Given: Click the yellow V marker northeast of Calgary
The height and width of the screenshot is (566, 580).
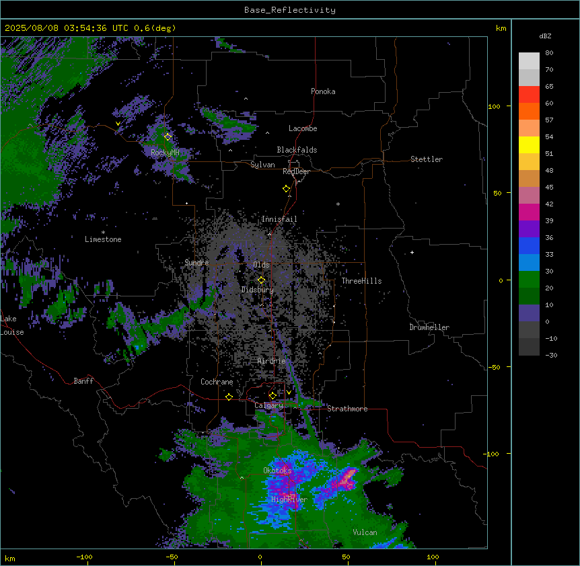Looking at the screenshot, I should coord(289,393).
